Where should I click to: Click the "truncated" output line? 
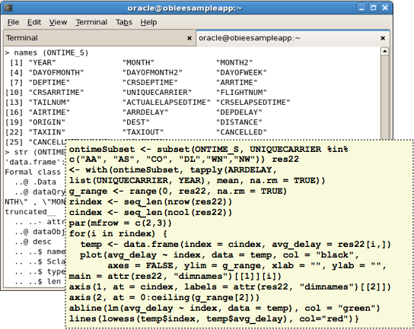[x=30, y=212]
